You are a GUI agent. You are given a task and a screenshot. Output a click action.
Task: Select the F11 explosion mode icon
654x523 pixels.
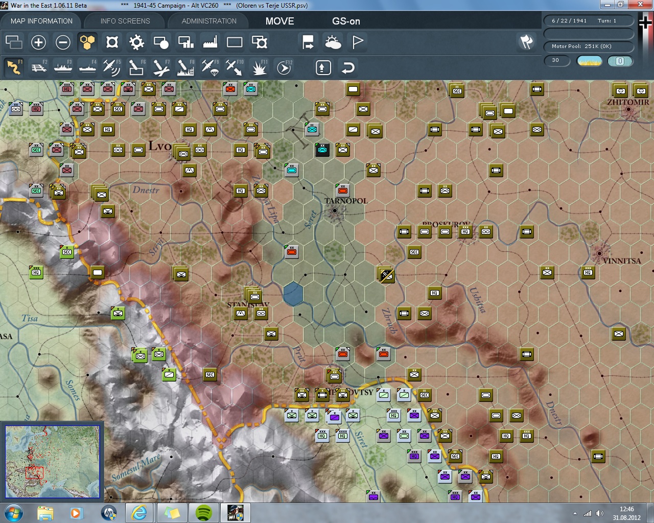tap(259, 67)
